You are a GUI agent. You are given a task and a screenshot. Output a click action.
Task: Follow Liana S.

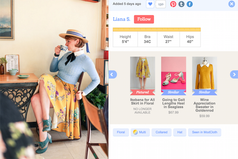144,19
